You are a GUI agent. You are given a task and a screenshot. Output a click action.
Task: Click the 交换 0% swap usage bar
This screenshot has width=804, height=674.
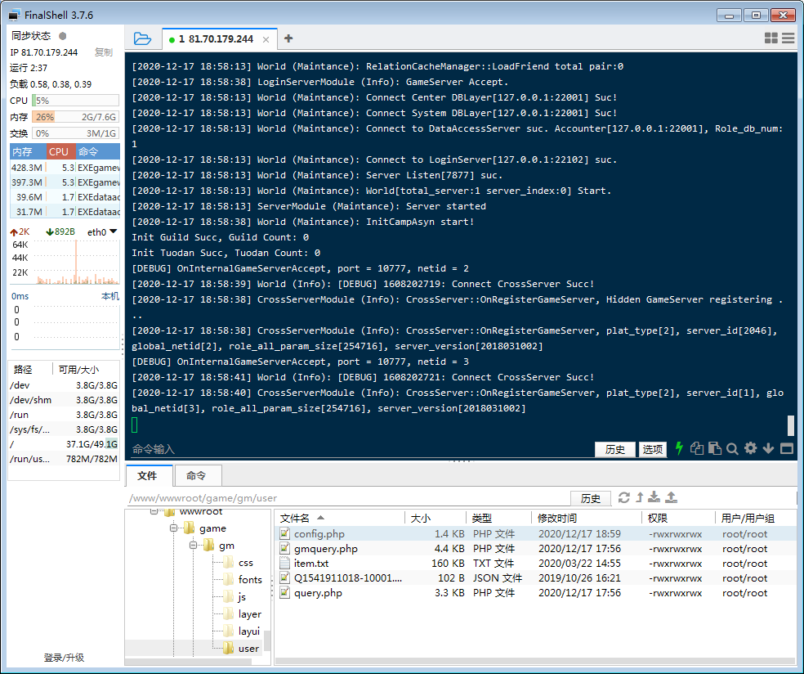point(75,133)
